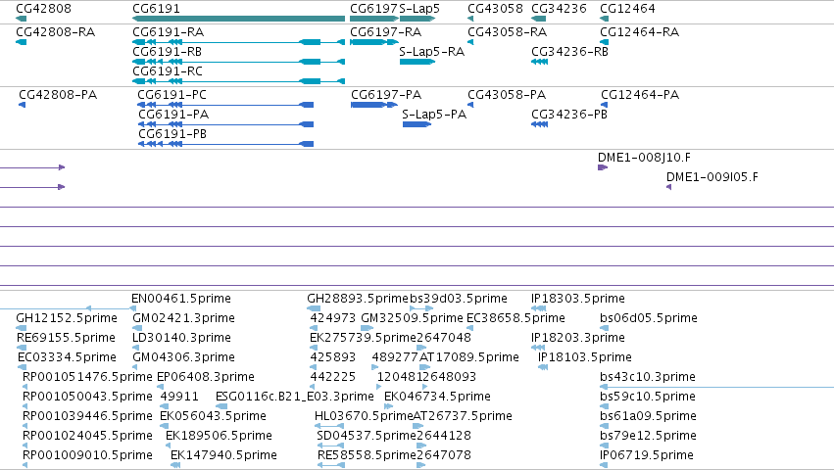Click the EP06408.3prime EST label
The width and height of the screenshot is (834, 470).
point(206,377)
